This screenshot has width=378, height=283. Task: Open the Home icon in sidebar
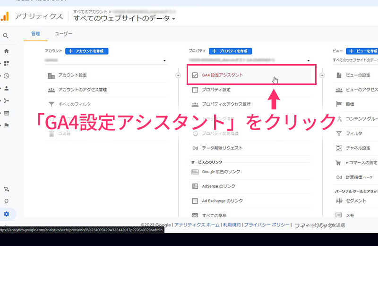(6, 51)
